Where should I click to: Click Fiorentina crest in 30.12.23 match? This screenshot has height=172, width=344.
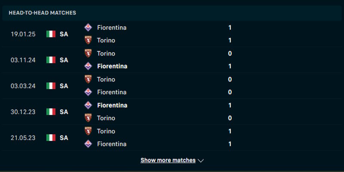pos(88,105)
